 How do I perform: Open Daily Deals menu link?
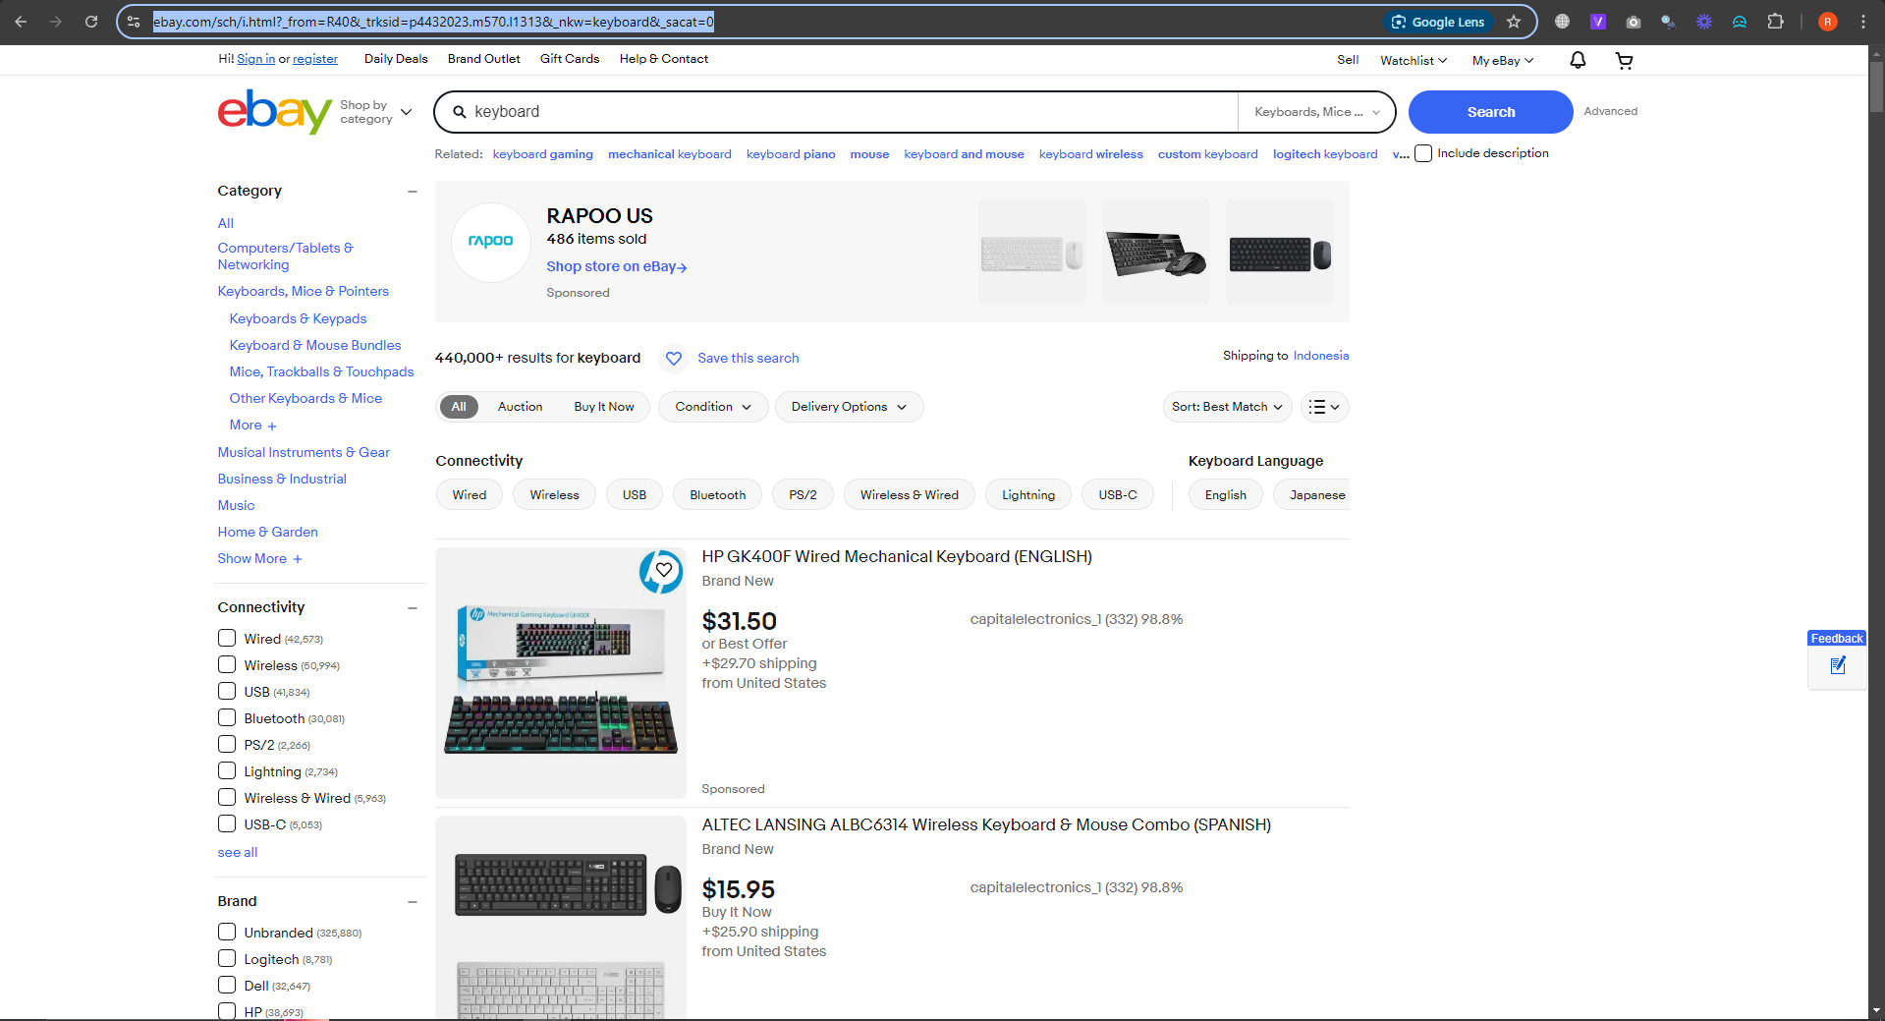click(x=396, y=59)
